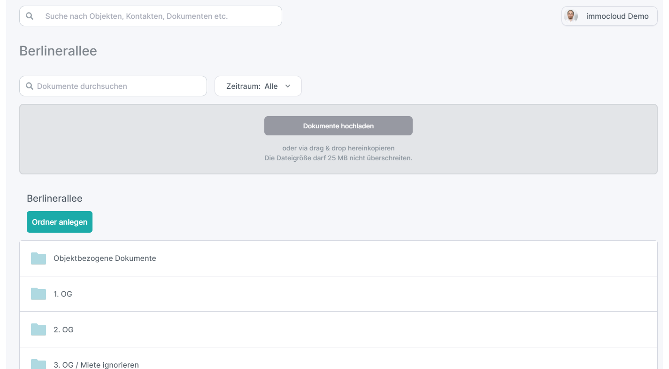Open '3. OG / Miete ignorieren' folder label

[96, 365]
